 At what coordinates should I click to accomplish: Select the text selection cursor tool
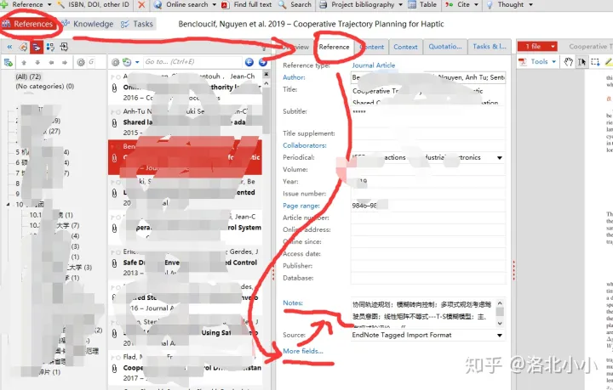tap(581, 62)
